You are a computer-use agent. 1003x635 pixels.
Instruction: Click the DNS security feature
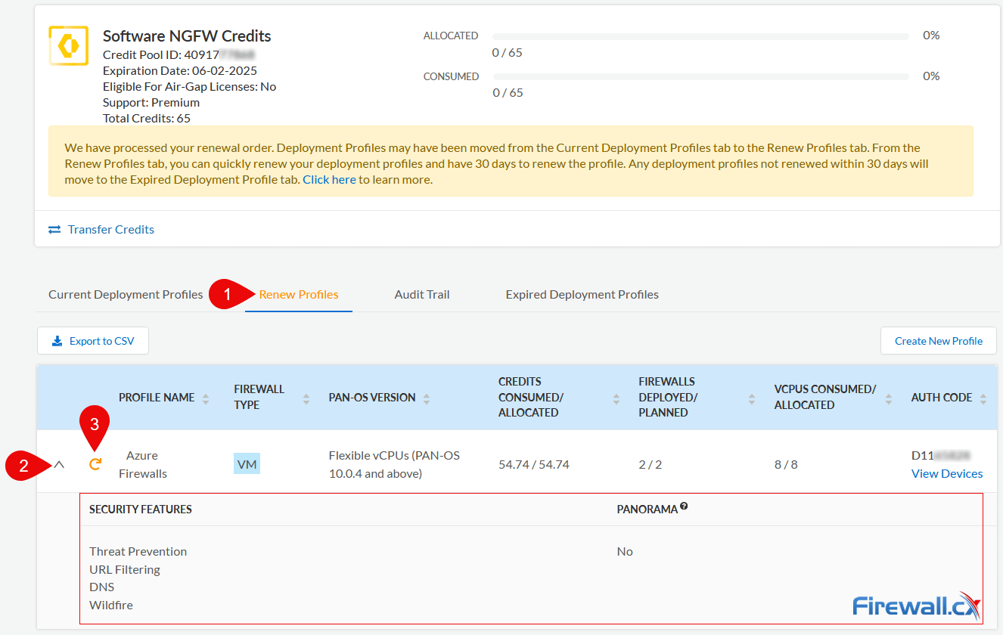click(x=101, y=587)
